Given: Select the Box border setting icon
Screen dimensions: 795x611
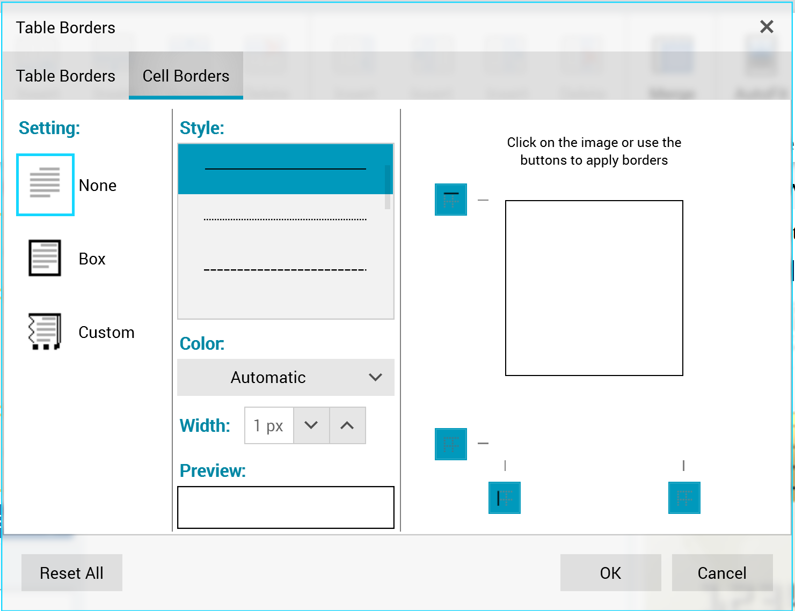Looking at the screenshot, I should pos(45,258).
